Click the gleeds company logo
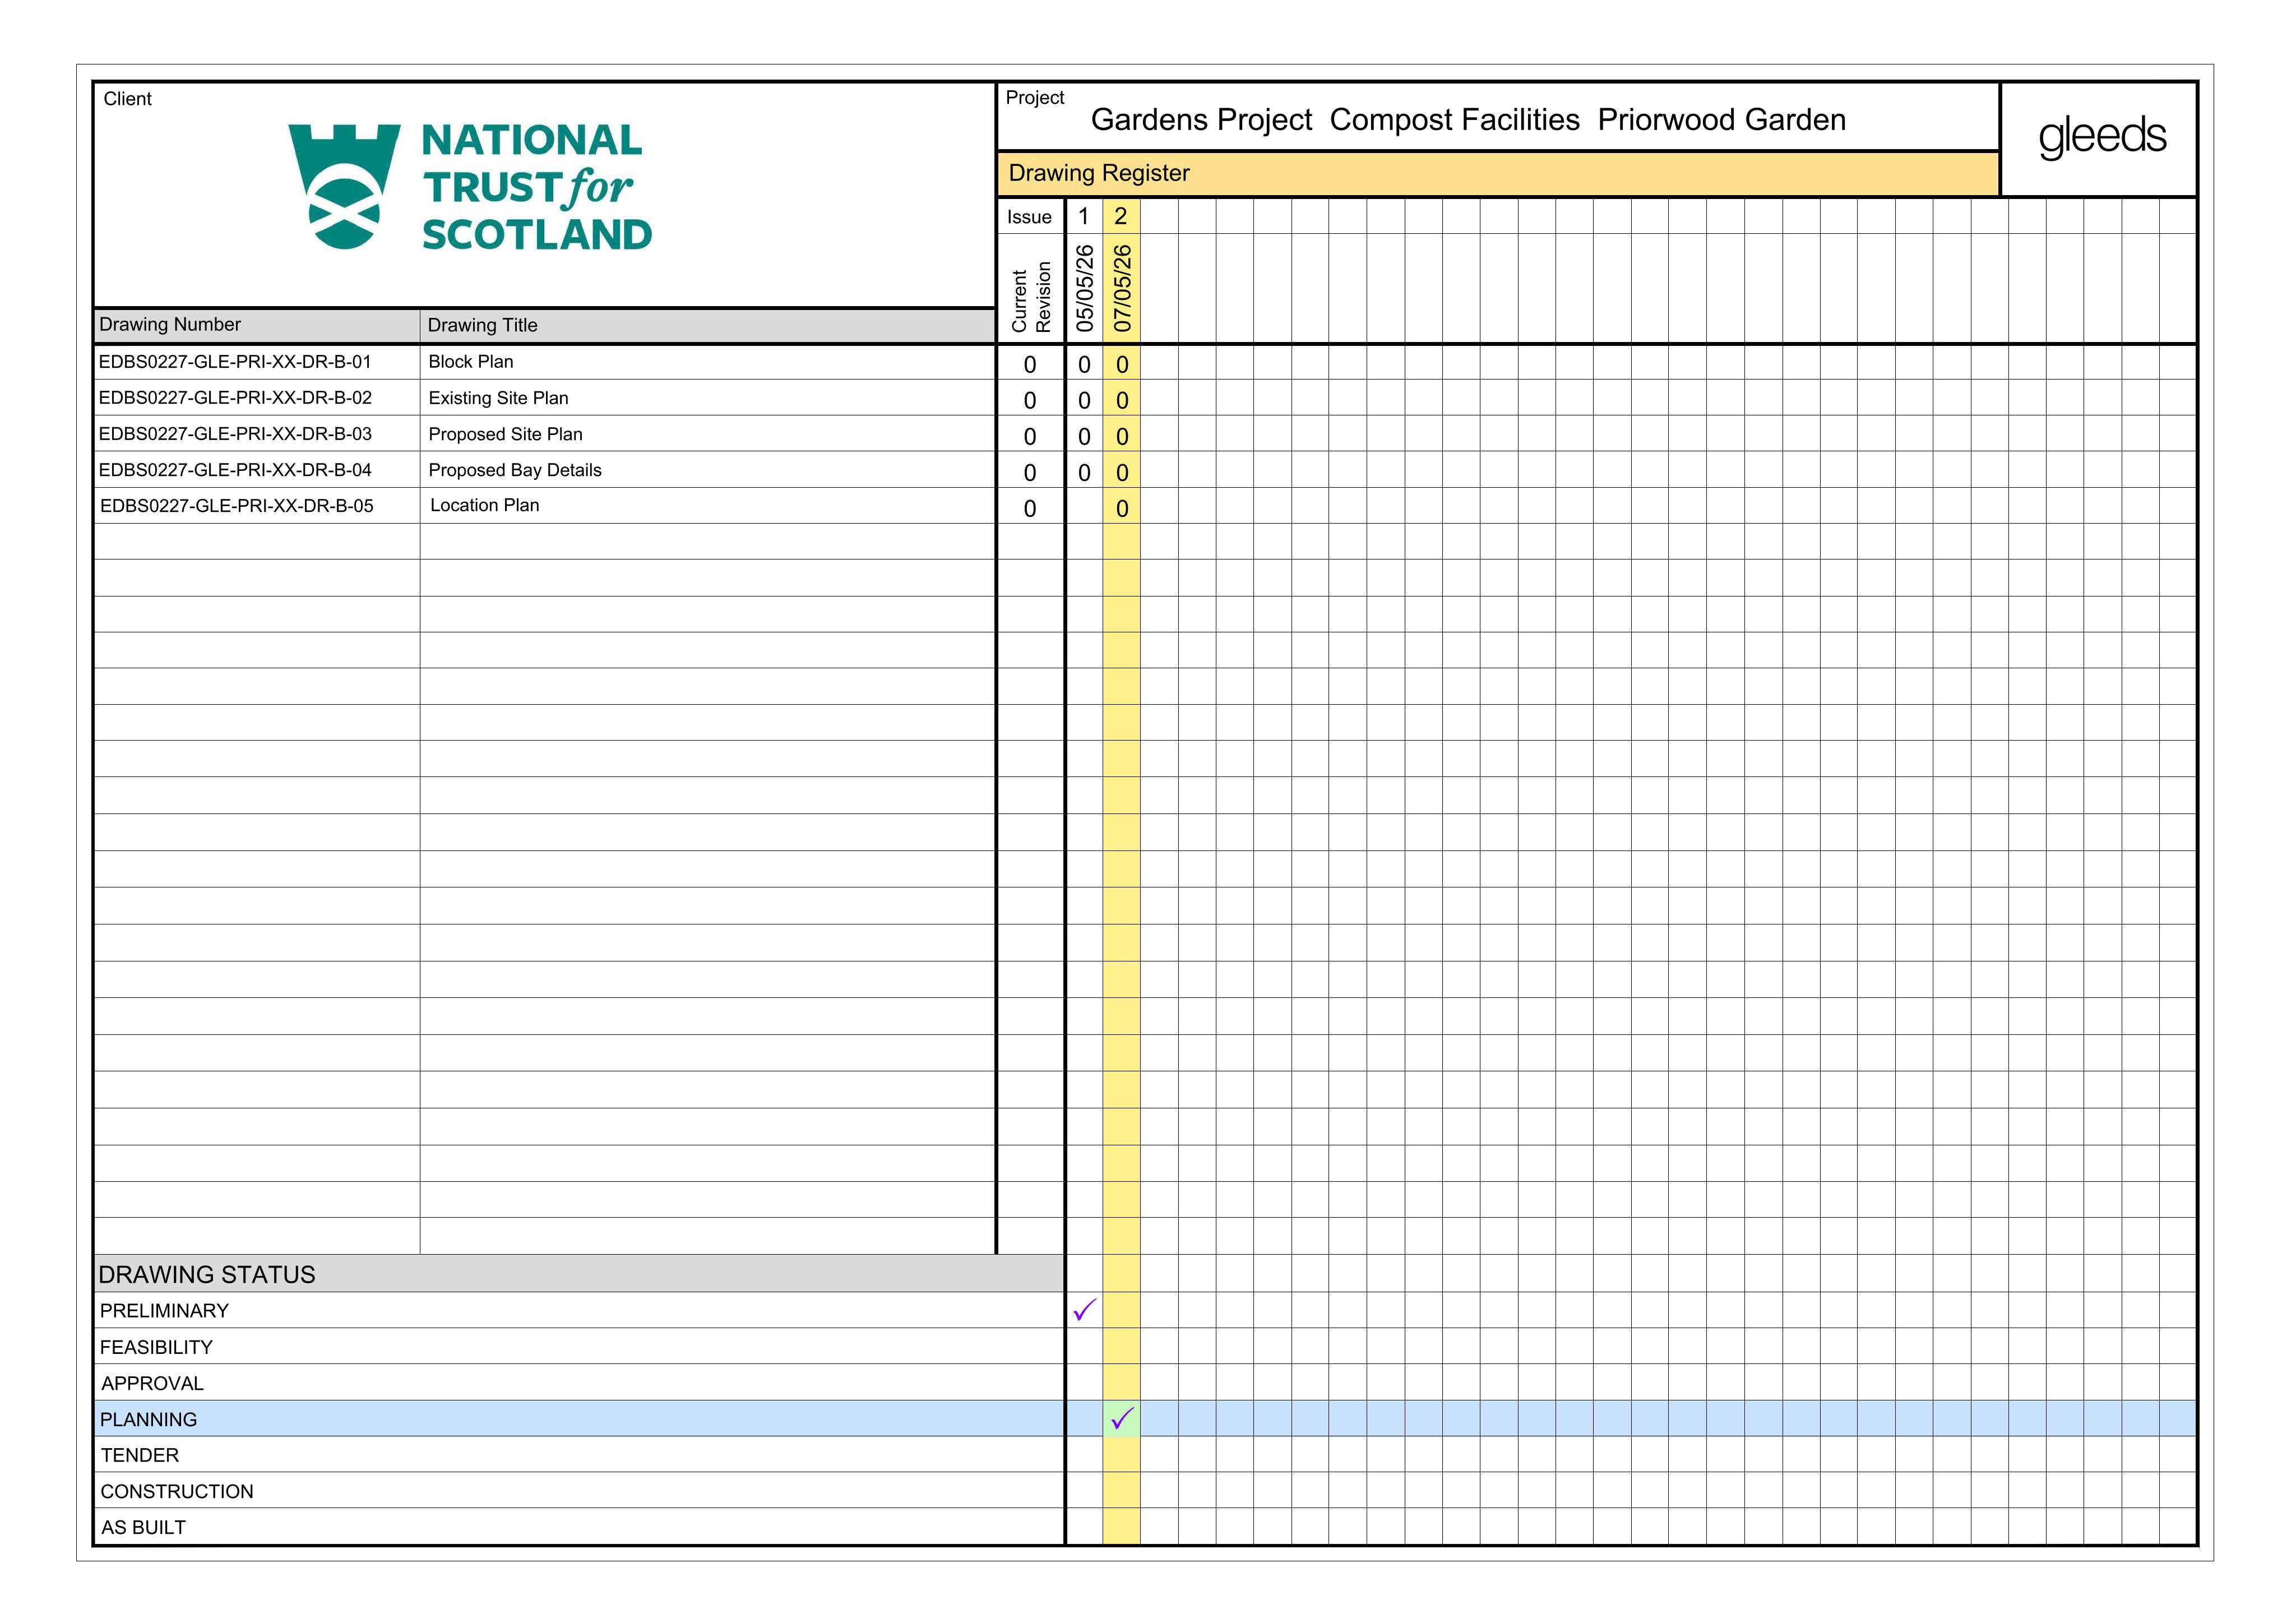The image size is (2296, 1623). coord(2102,136)
